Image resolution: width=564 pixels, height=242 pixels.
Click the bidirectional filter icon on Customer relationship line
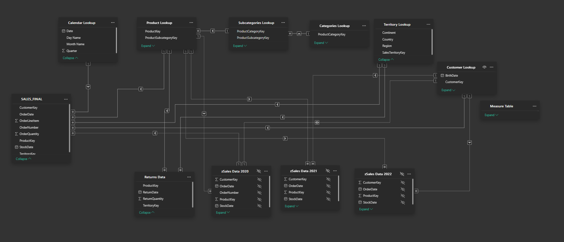(317, 123)
